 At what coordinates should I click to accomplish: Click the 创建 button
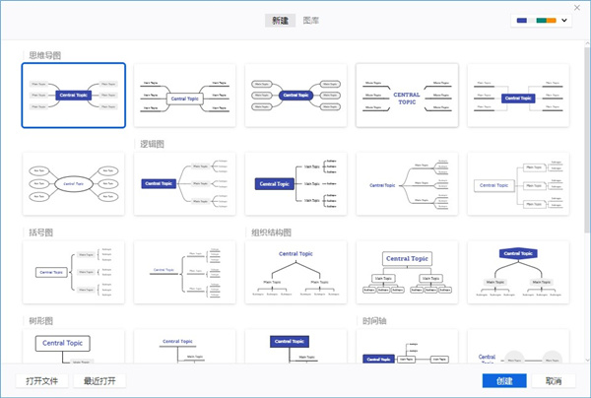click(x=504, y=381)
